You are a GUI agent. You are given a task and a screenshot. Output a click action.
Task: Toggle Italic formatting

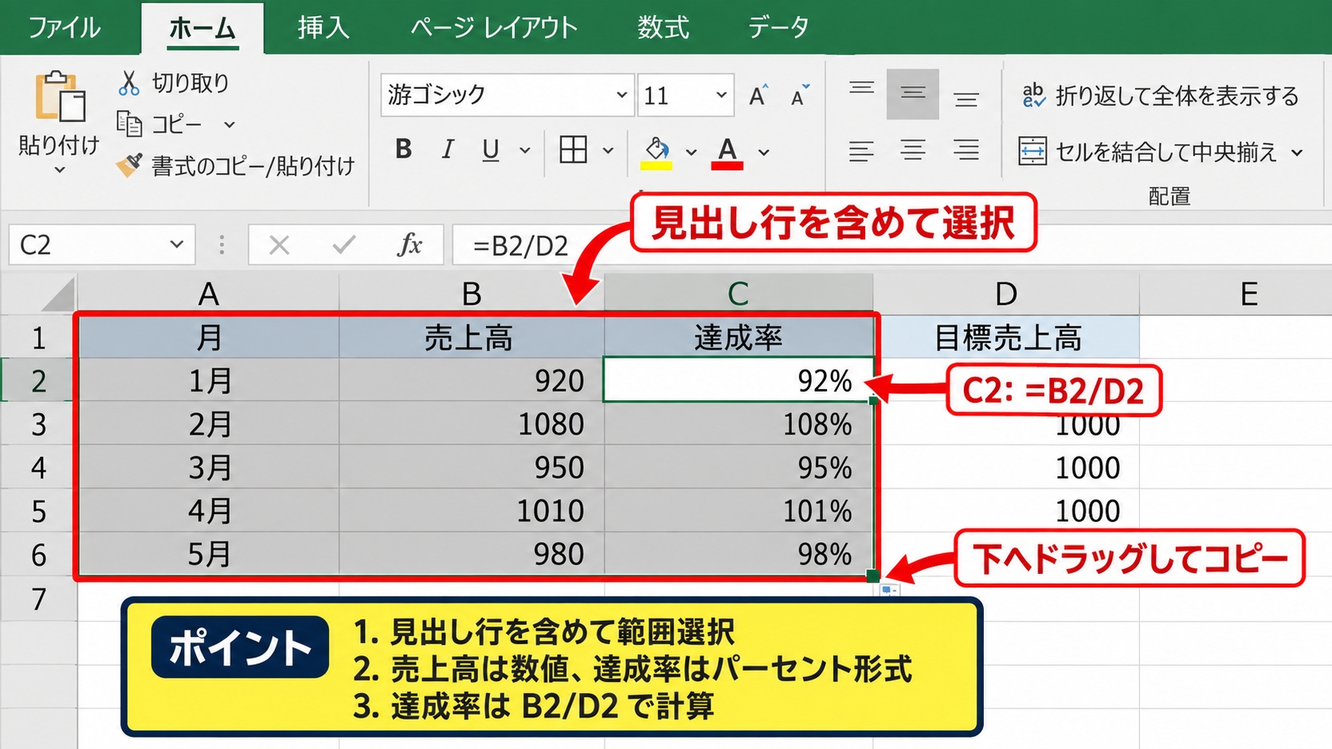tap(448, 149)
